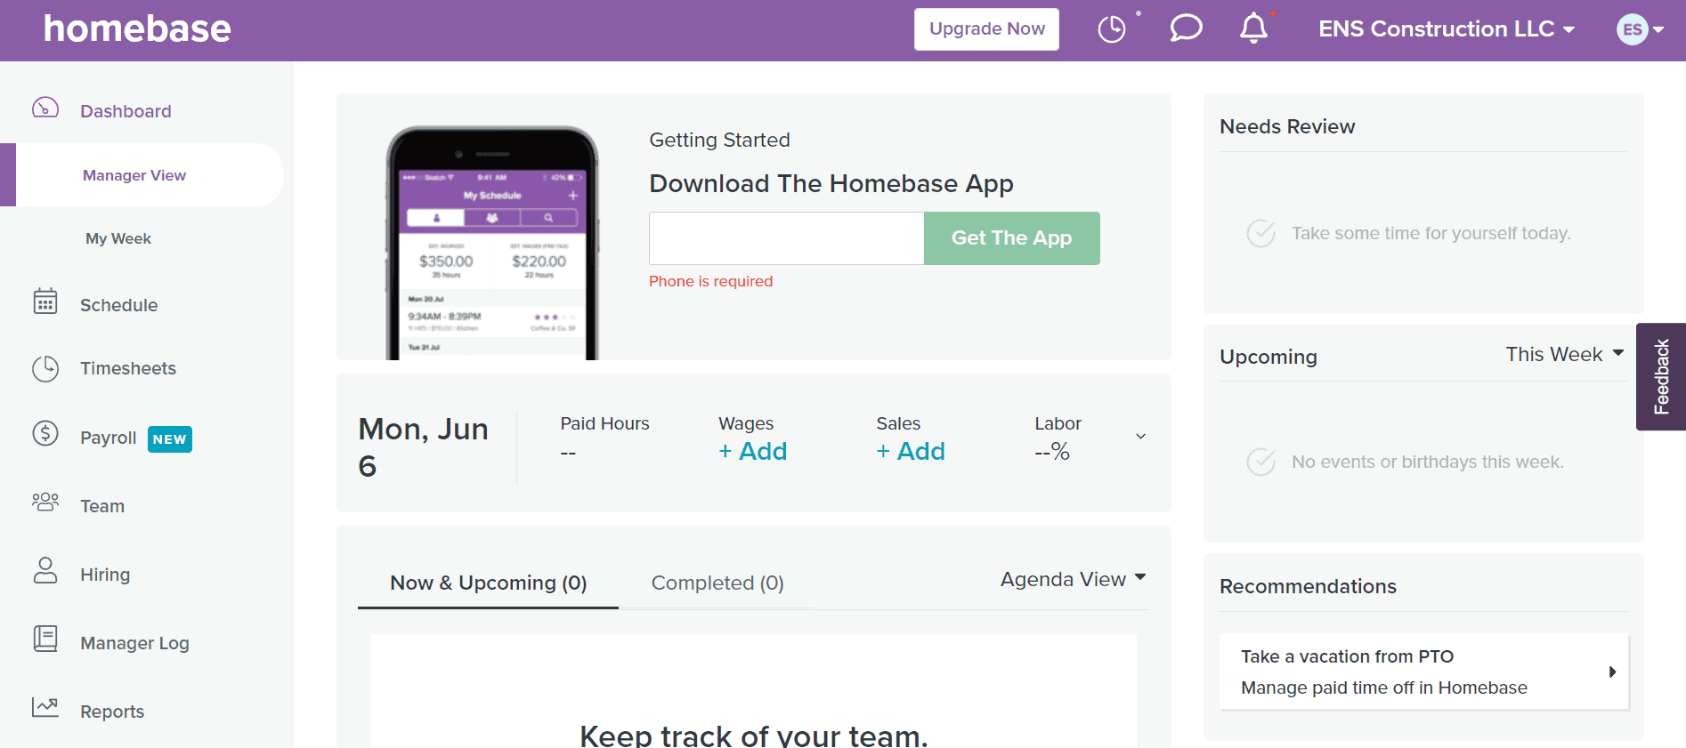This screenshot has height=748, width=1686.
Task: Focus the phone number input field
Action: coord(787,238)
